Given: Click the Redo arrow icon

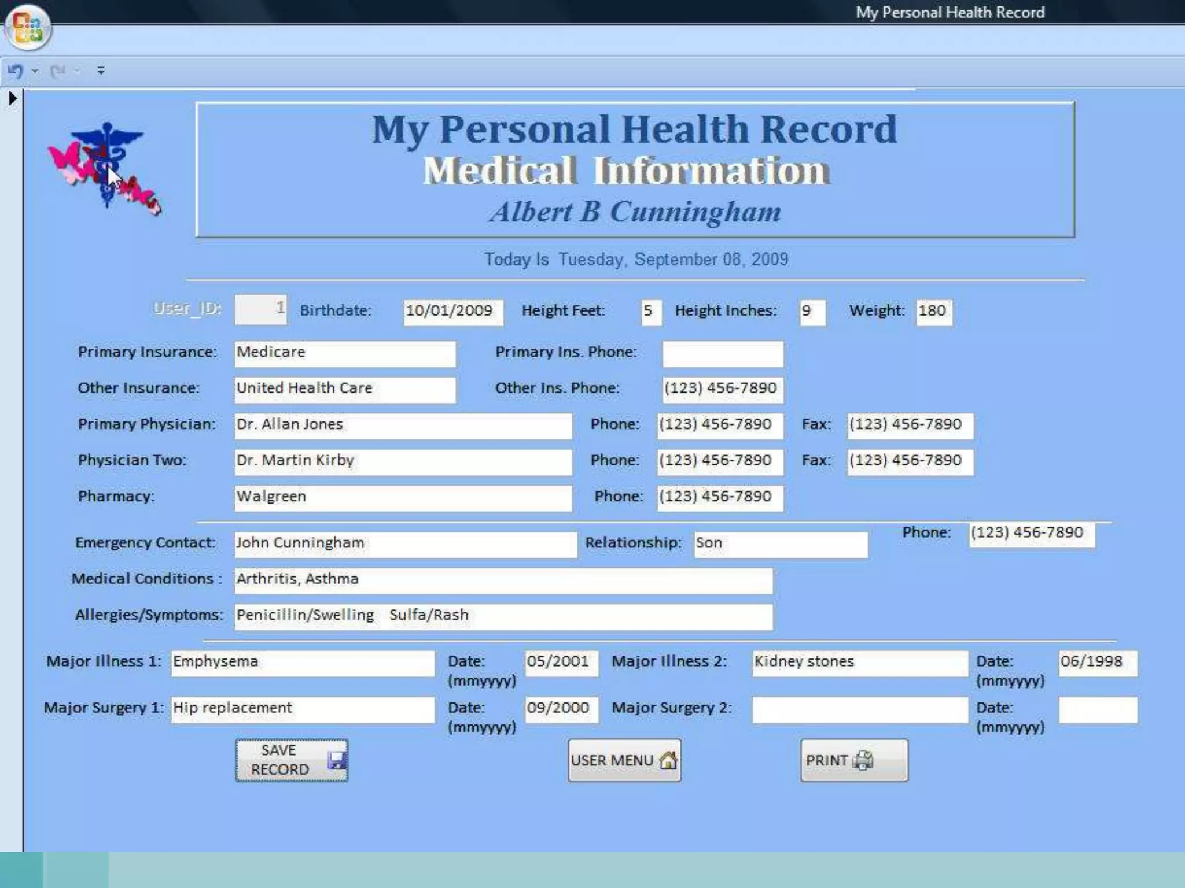Looking at the screenshot, I should tap(58, 71).
